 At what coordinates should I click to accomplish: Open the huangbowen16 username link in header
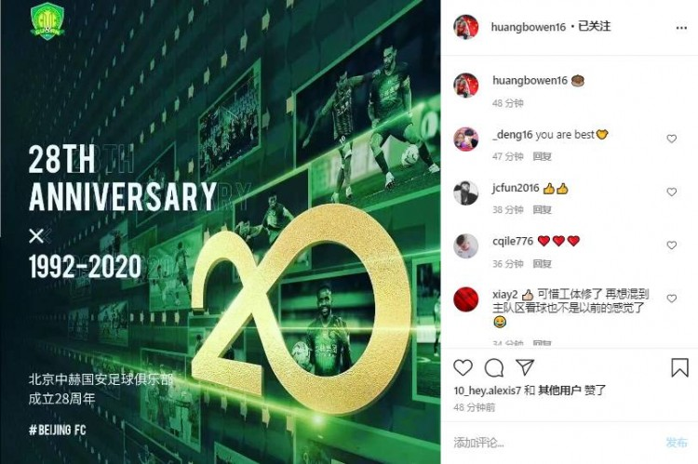[x=528, y=27]
